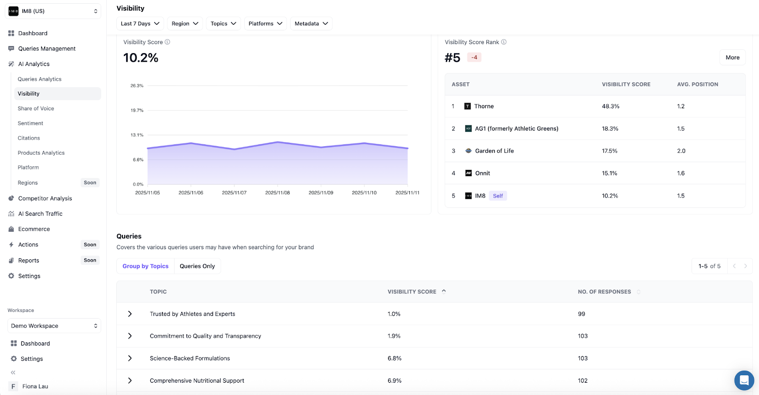Click the Ecommerce bag icon
Image resolution: width=759 pixels, height=395 pixels.
11,229
